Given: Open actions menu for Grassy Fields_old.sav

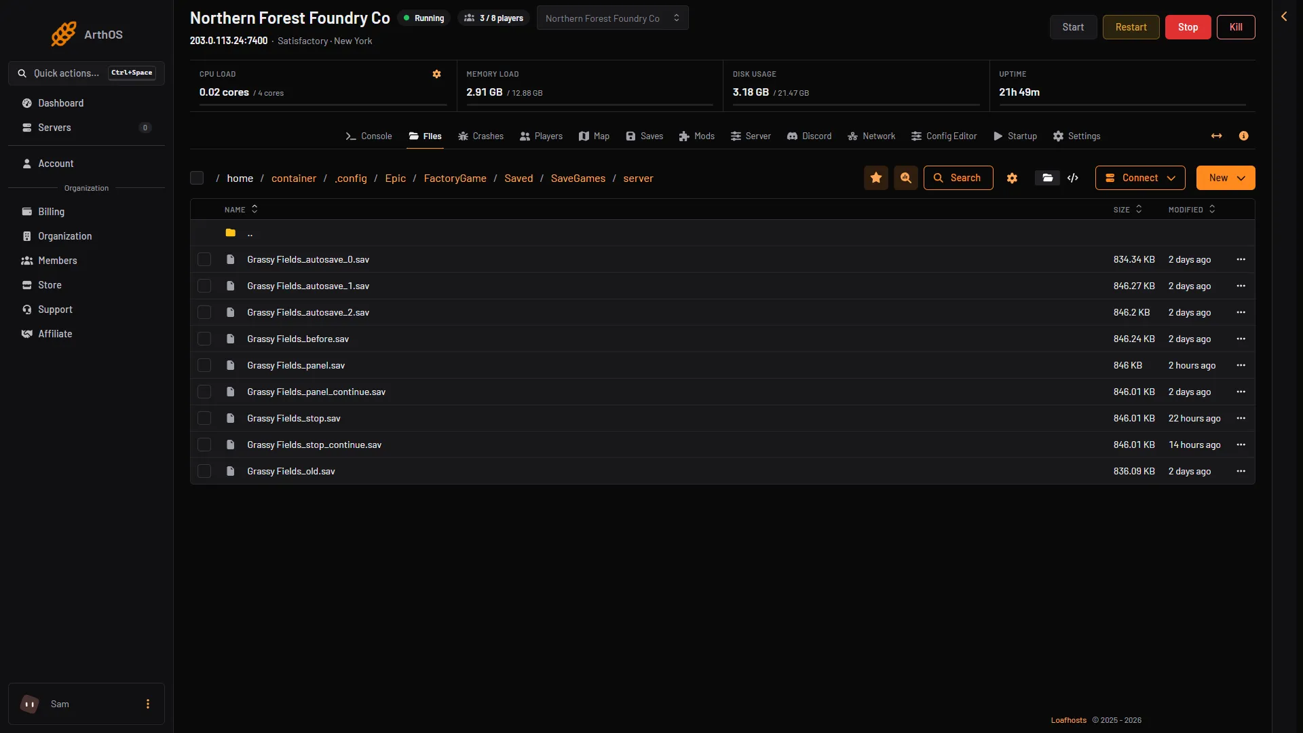Looking at the screenshot, I should click(1241, 471).
